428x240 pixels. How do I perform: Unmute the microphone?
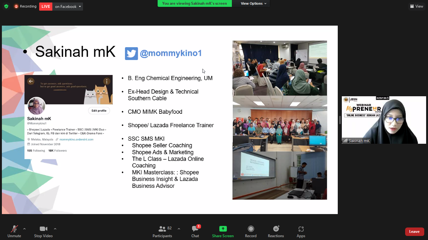[x=14, y=231]
